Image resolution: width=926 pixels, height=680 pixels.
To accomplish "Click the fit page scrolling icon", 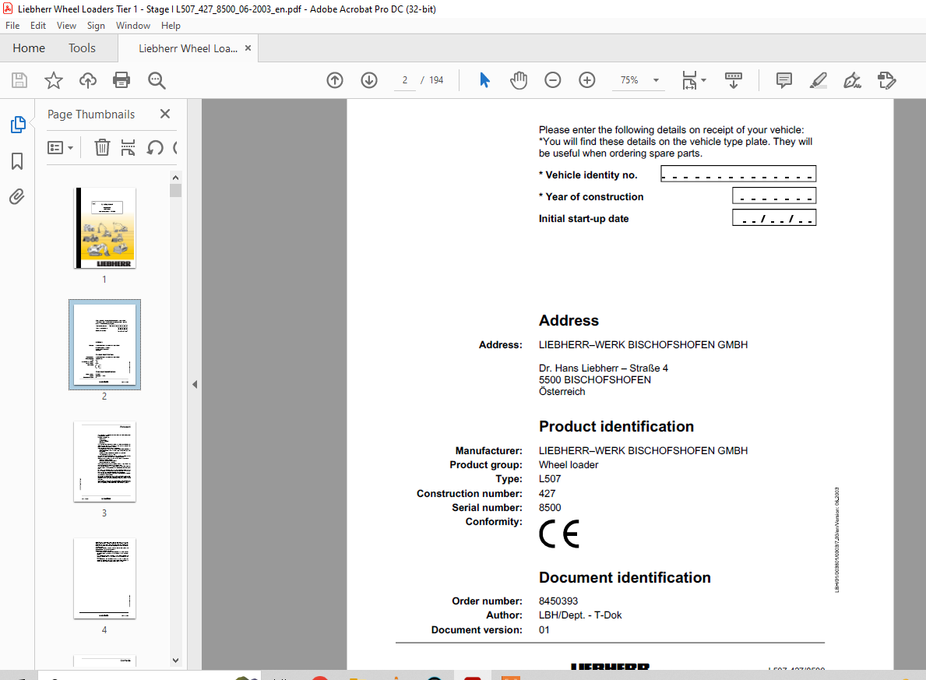I will click(689, 80).
